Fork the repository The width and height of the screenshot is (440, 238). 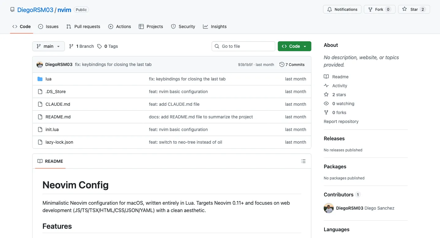point(379,9)
